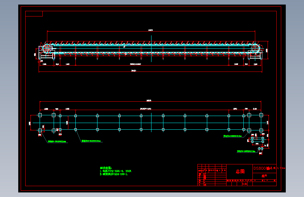The height and width of the screenshot is (197, 304).
Task: Click the '总图' title block text
Action: [240, 171]
